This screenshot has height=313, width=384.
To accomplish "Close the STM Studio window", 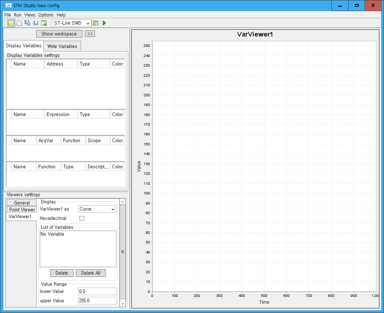I will 373,5.
